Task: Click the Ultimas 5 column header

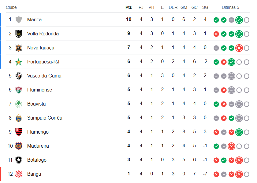Action: click(231, 7)
